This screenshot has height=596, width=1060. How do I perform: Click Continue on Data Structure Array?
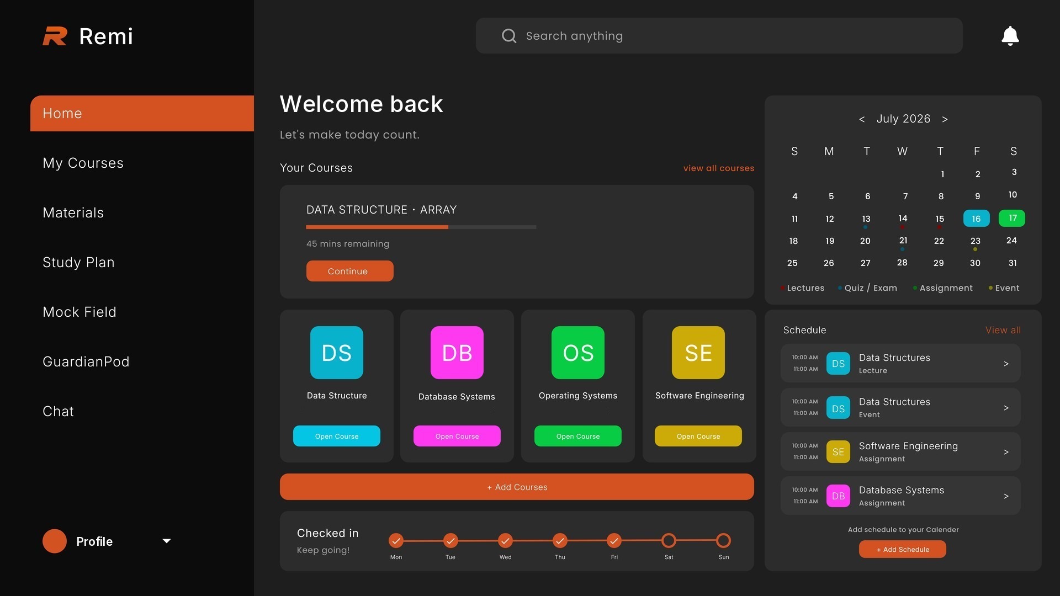(x=350, y=271)
